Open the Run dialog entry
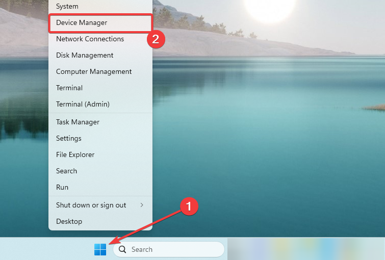The image size is (385, 260). [100, 187]
